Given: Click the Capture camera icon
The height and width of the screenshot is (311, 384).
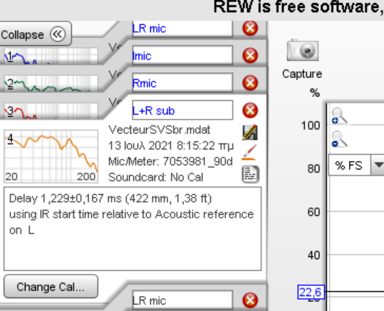Looking at the screenshot, I should 302,51.
